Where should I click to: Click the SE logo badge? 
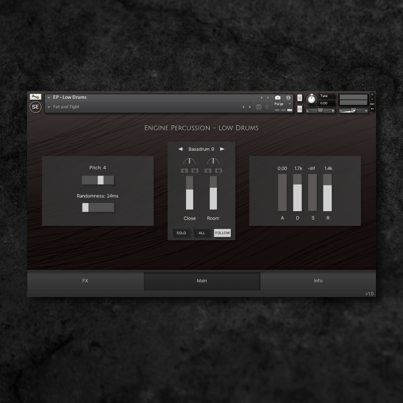(35, 107)
